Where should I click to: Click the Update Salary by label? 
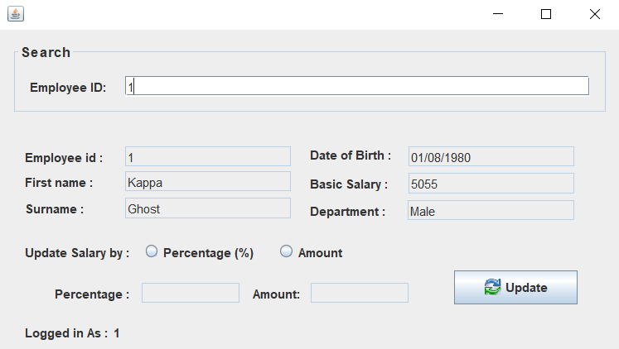77,253
